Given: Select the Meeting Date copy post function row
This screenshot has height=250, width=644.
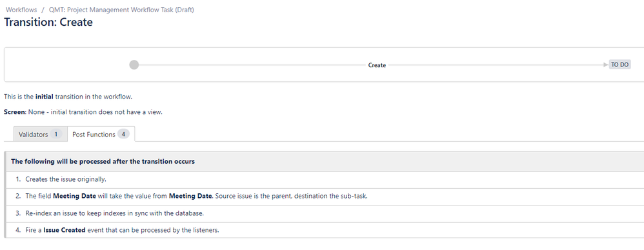Looking at the screenshot, I should coord(325,197).
